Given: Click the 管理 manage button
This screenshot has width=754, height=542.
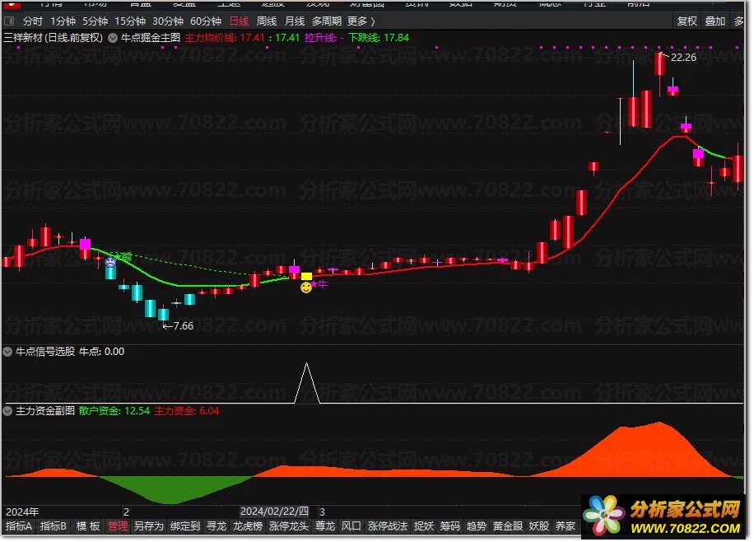Looking at the screenshot, I should [118, 526].
